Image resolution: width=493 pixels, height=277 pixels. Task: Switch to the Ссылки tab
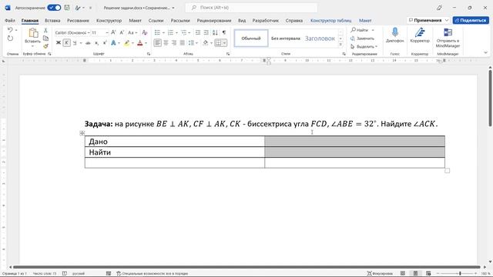pos(156,21)
